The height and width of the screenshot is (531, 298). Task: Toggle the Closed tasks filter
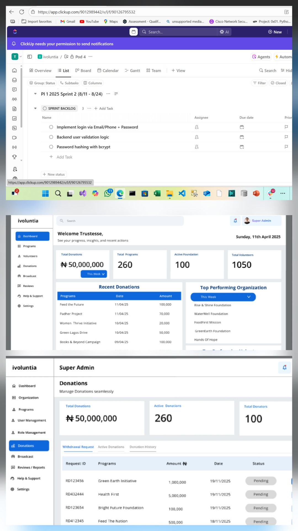(x=278, y=83)
